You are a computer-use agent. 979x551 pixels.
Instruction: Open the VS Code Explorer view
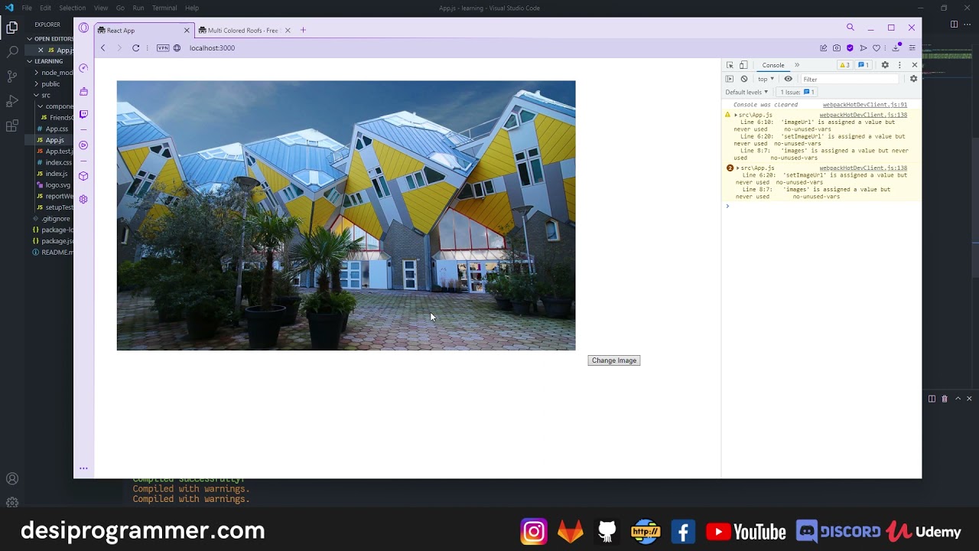coord(11,28)
